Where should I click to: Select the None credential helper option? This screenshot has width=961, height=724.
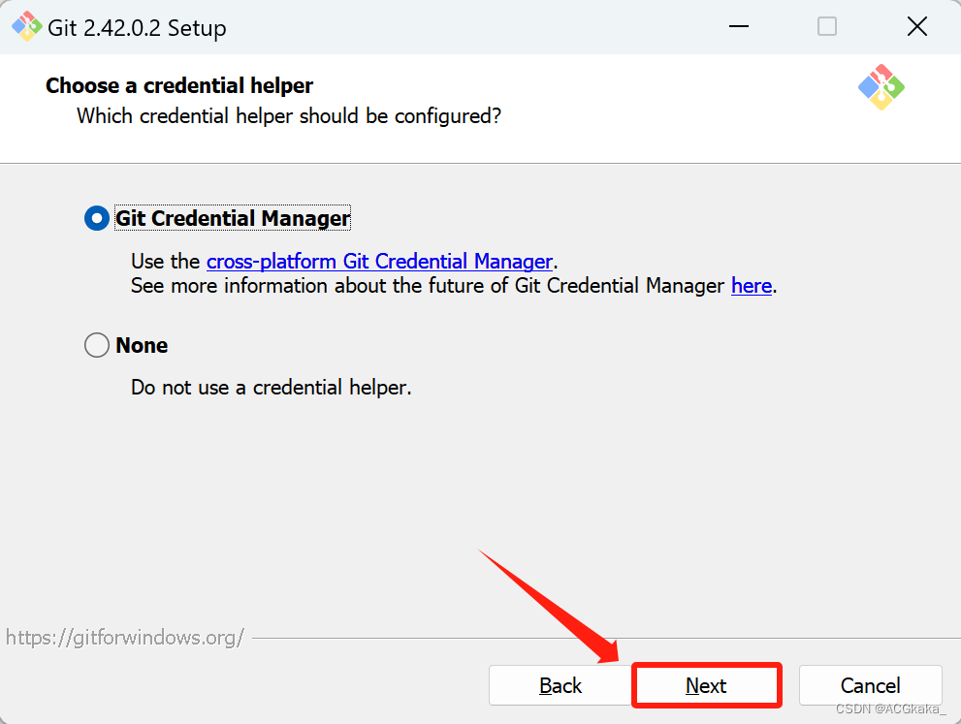(97, 345)
